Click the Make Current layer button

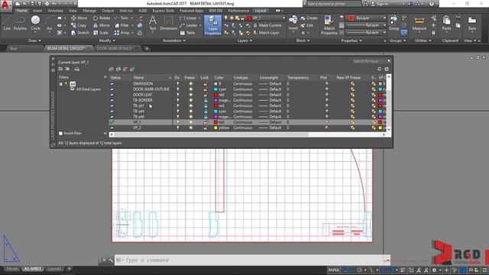pyautogui.click(x=267, y=25)
